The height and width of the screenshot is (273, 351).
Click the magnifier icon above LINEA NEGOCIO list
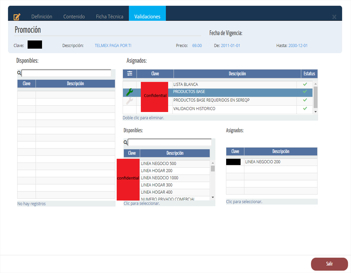pyautogui.click(x=125, y=142)
